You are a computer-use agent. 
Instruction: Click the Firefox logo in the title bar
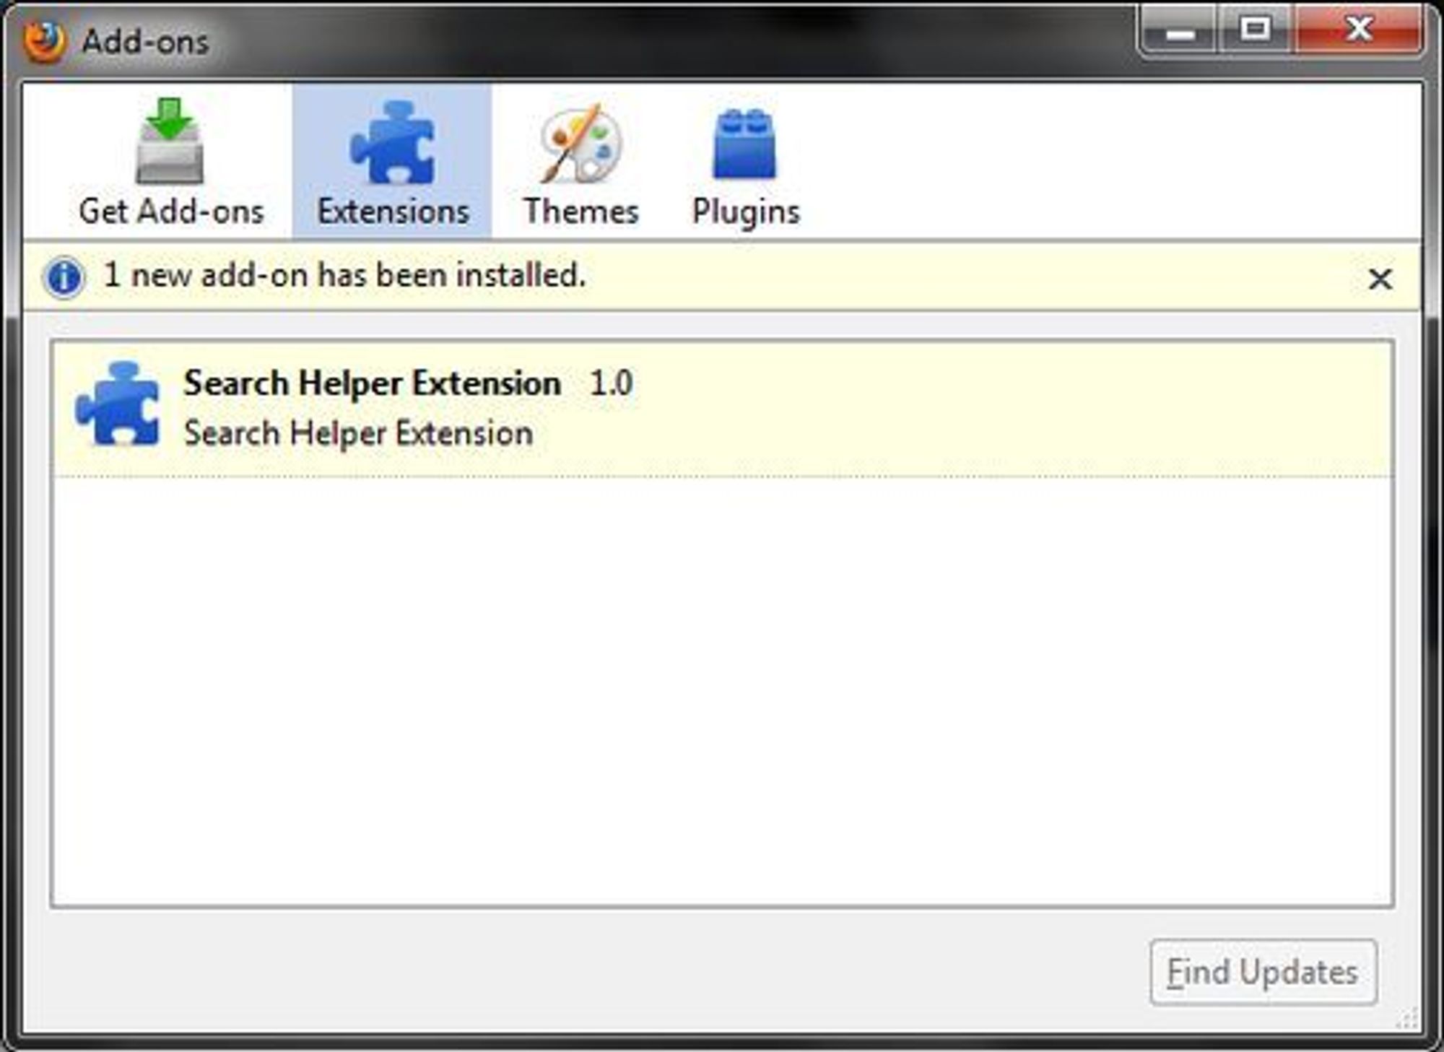[45, 41]
